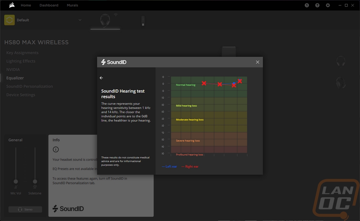Open the notifications alert icon

307,5
